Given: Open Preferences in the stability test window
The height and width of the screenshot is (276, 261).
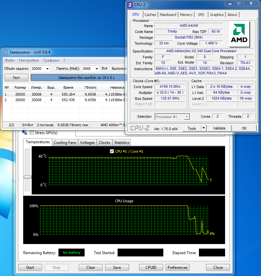Looking at the screenshot, I should (177, 268).
